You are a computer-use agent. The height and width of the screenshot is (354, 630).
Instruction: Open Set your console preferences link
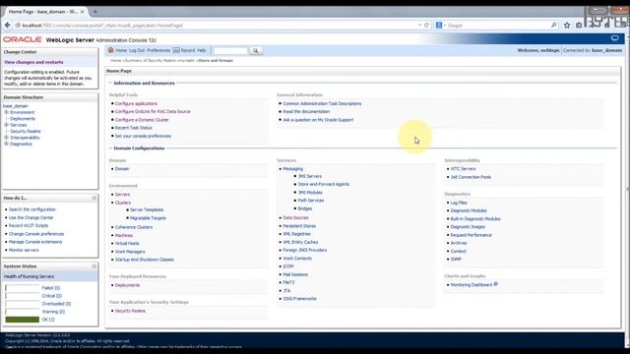143,136
